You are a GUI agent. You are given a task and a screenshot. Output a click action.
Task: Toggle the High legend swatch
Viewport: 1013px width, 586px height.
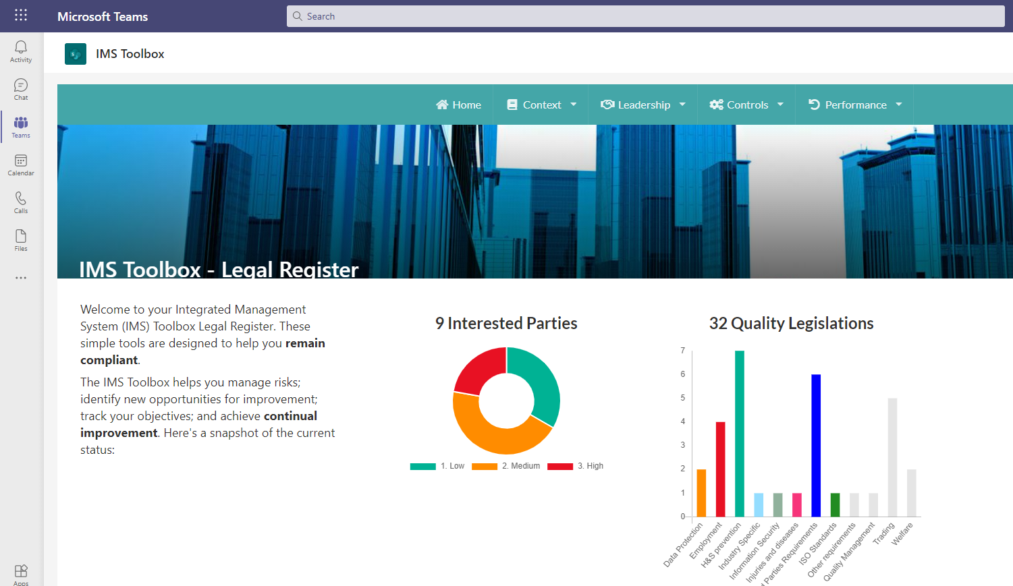(560, 466)
